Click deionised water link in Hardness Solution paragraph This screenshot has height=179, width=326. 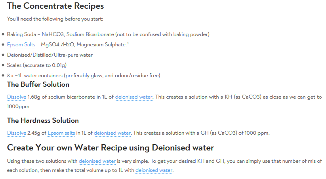112,133
